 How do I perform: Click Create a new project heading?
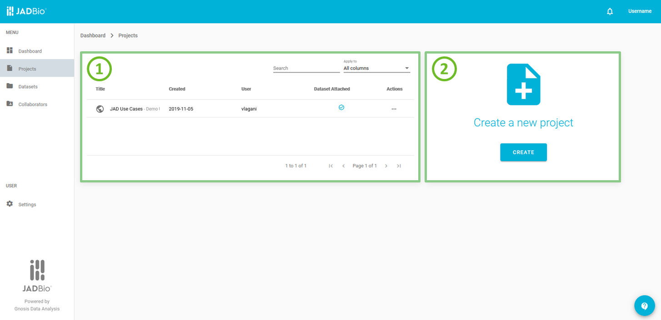pyautogui.click(x=524, y=123)
